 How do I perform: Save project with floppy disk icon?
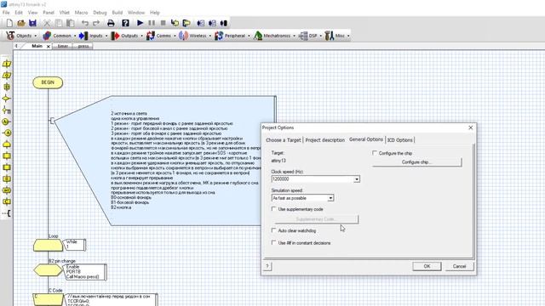point(32,23)
